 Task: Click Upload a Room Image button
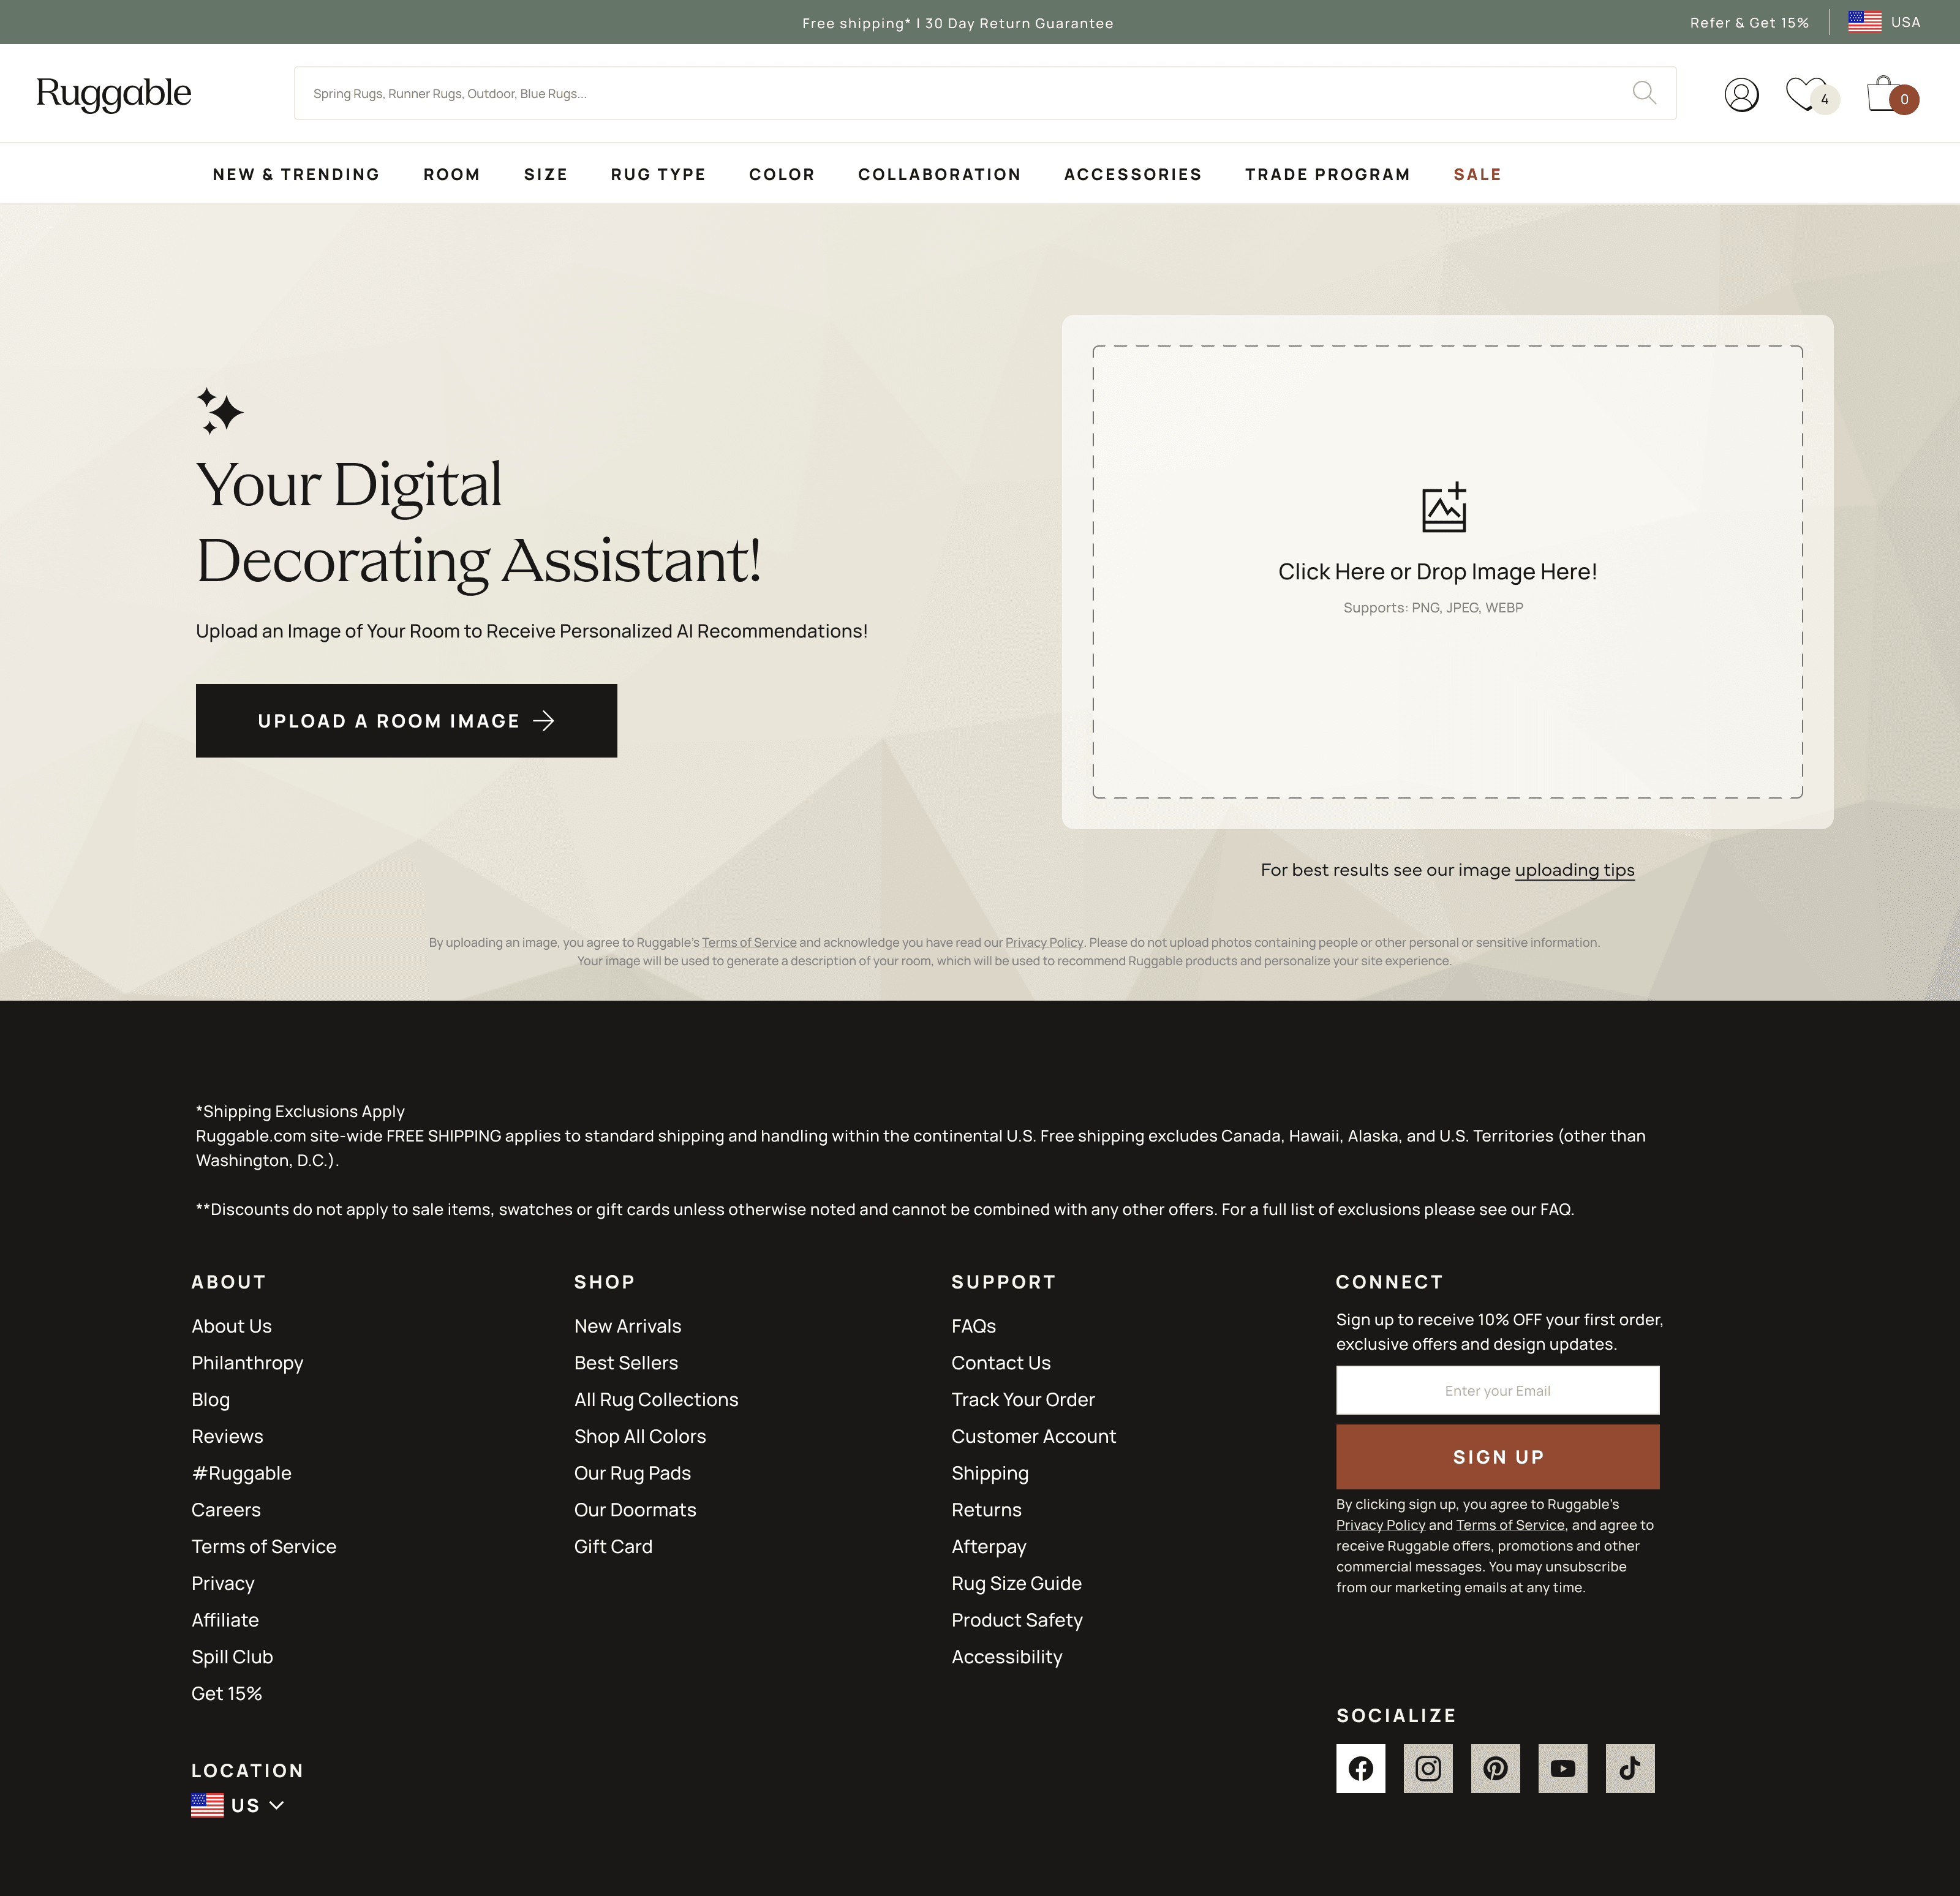point(406,720)
